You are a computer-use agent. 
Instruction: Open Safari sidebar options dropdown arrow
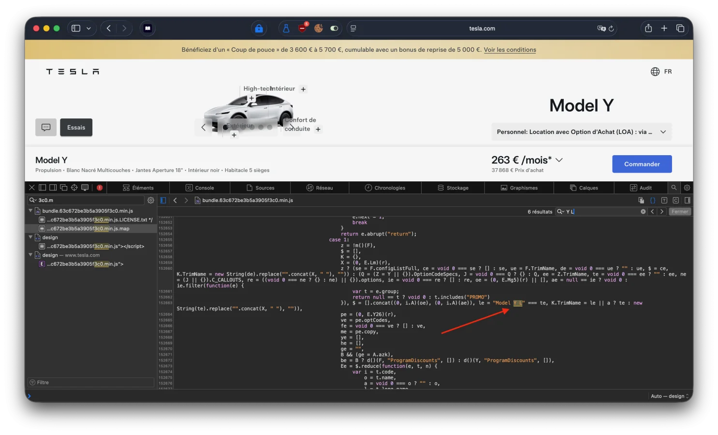(88, 29)
